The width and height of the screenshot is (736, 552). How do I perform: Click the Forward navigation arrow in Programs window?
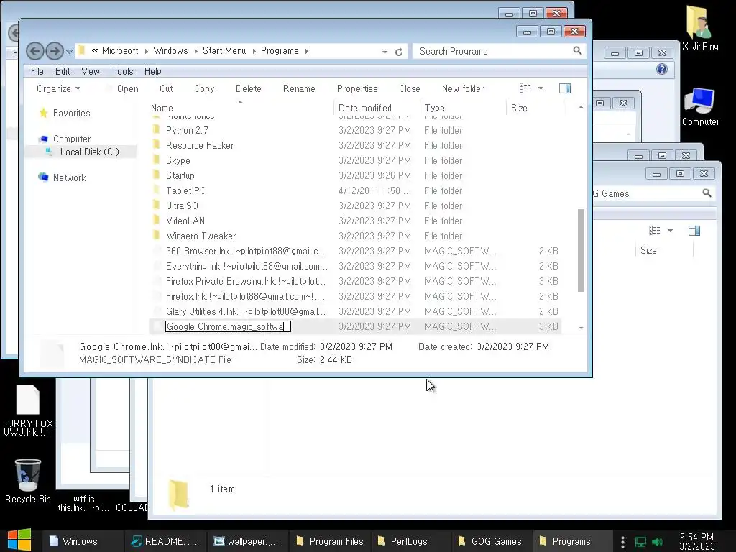tap(55, 51)
